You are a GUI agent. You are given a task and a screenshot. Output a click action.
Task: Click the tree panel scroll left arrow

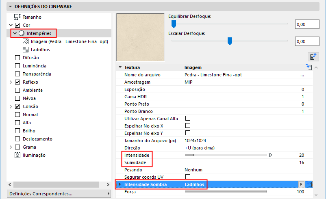tap(10, 184)
